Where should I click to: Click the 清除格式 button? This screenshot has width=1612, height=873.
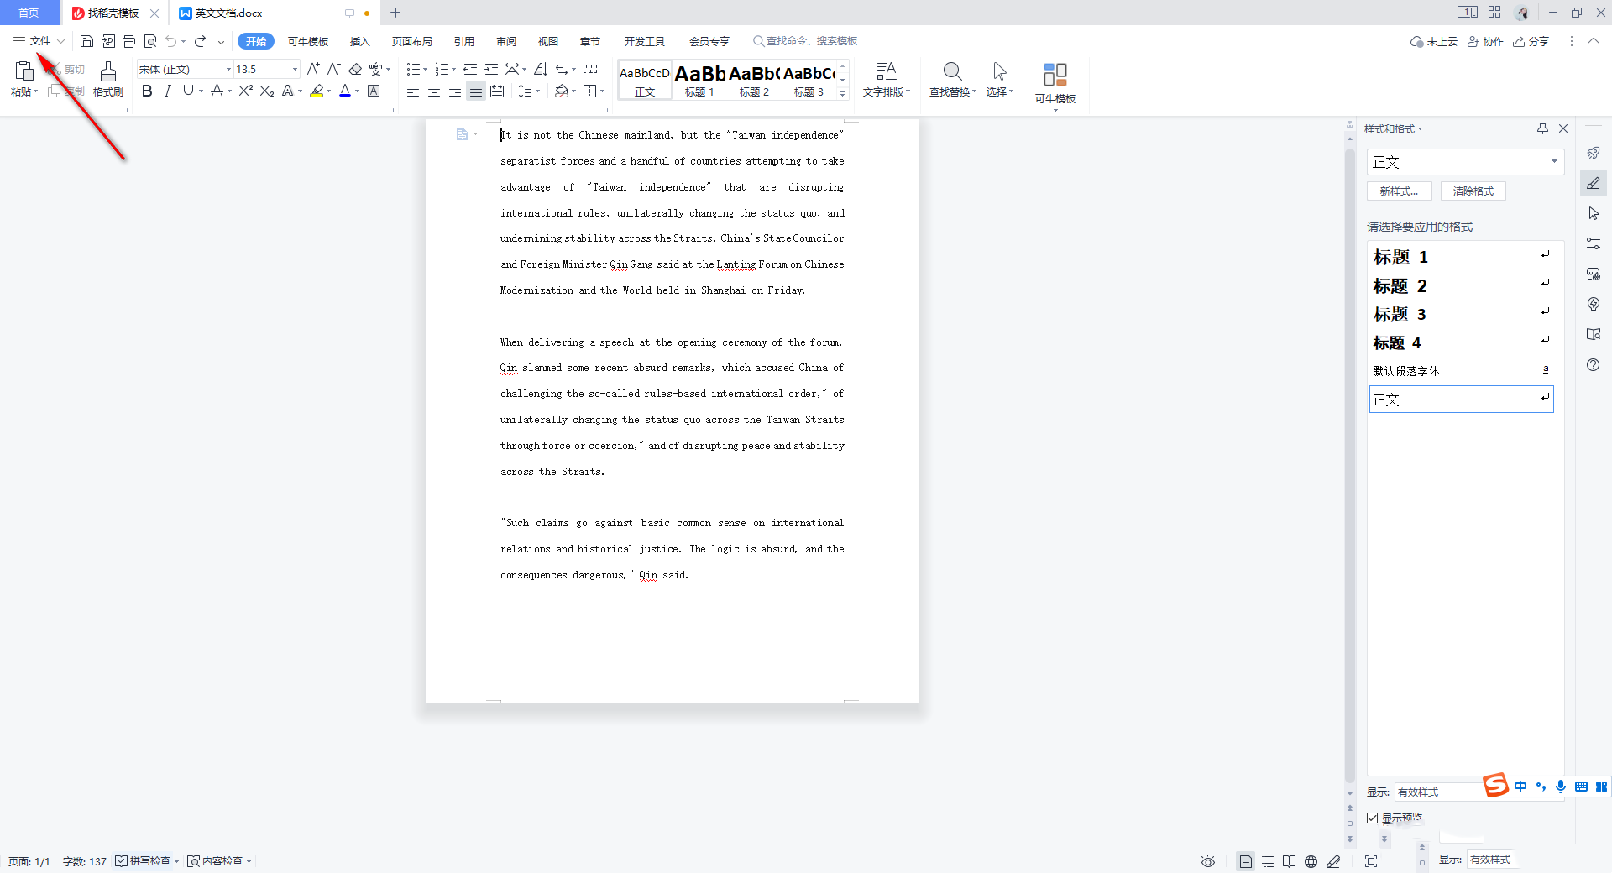coord(1473,191)
